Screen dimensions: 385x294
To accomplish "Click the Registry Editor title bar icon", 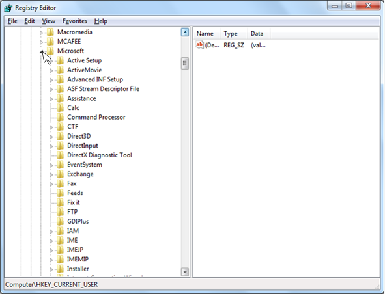I will [x=8, y=8].
